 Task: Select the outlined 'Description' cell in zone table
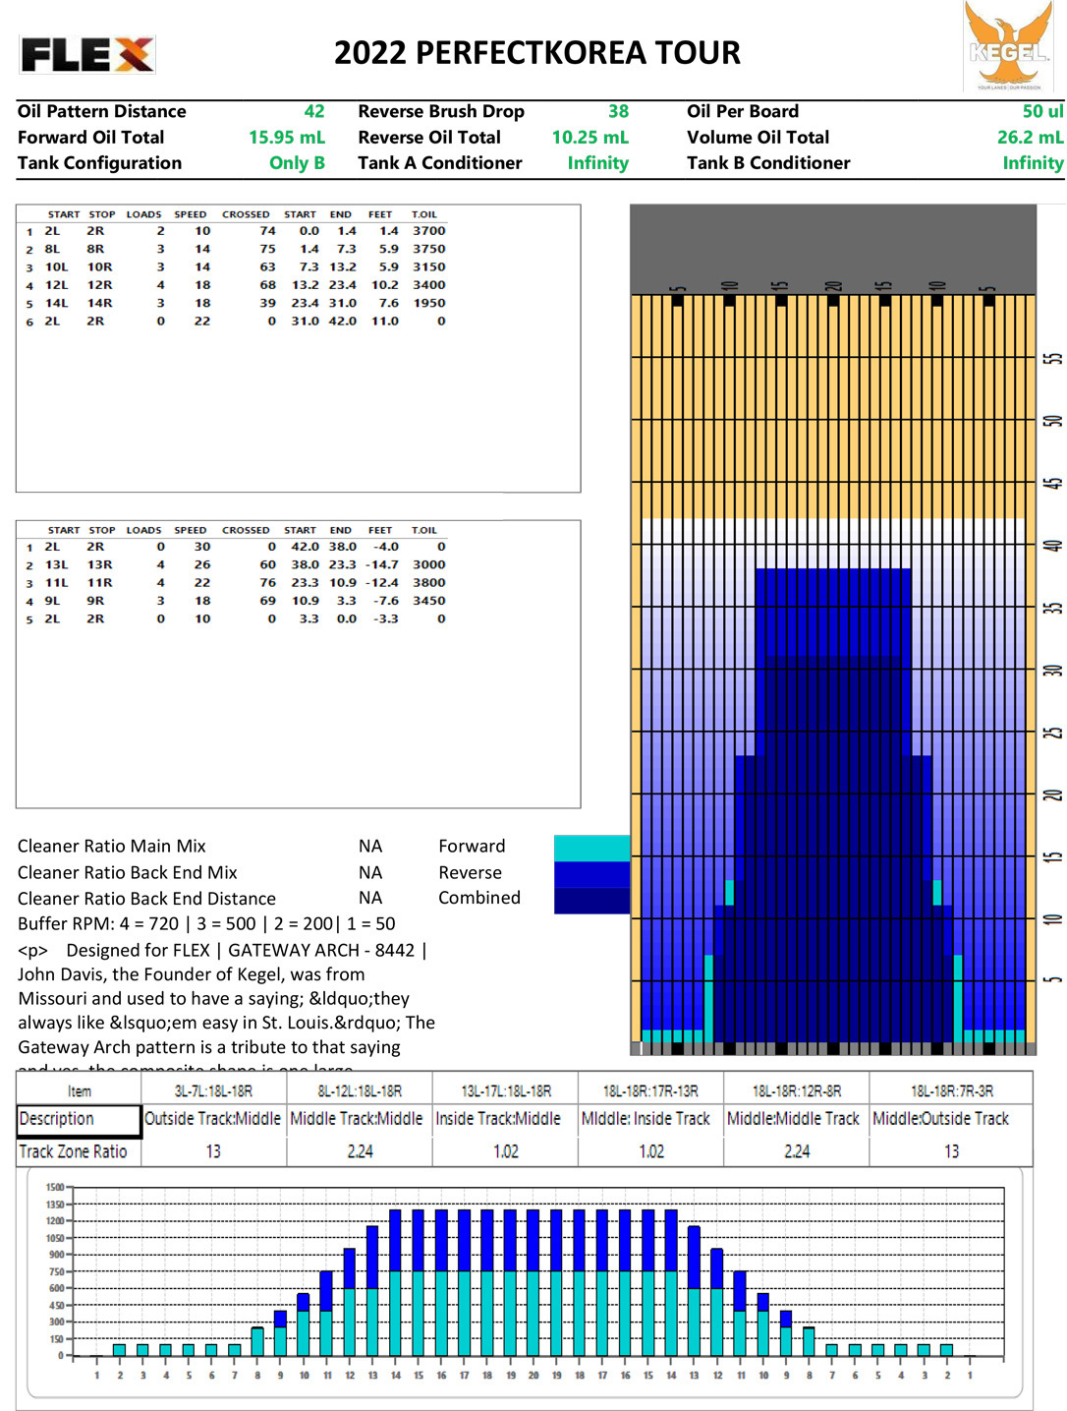coord(80,1120)
